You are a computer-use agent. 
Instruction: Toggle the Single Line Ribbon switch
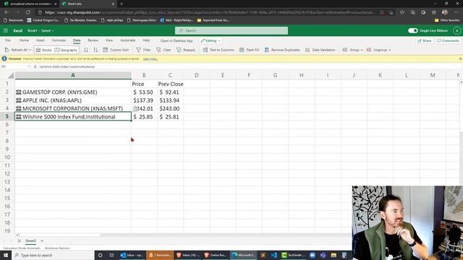point(412,30)
